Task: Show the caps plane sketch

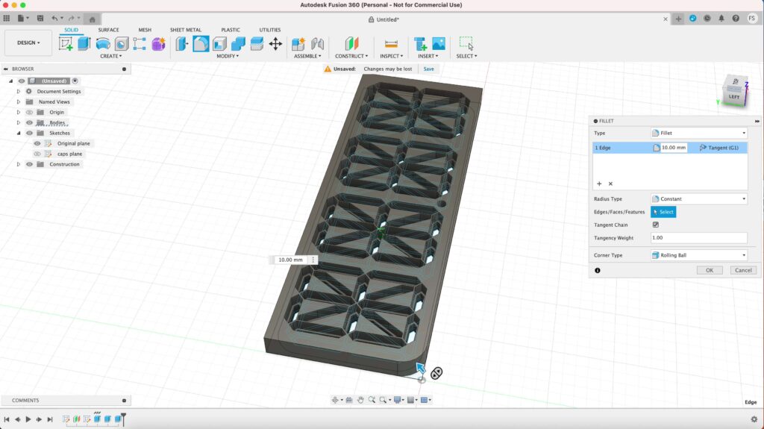Action: [x=37, y=154]
